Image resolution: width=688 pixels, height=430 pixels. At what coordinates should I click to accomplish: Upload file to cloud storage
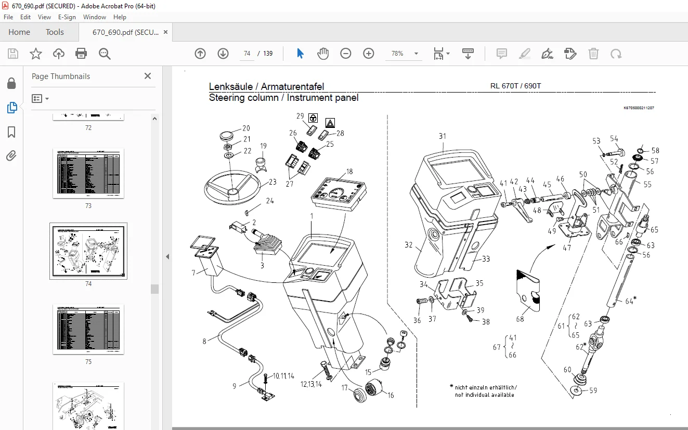59,54
